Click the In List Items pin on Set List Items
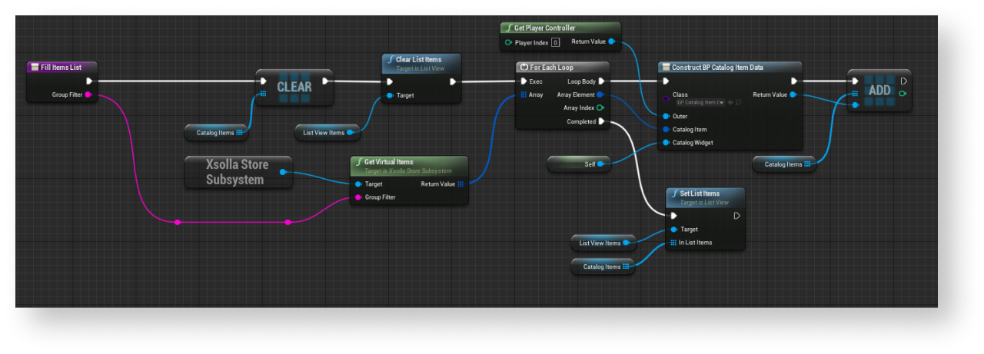The height and width of the screenshot is (354, 984). [673, 243]
